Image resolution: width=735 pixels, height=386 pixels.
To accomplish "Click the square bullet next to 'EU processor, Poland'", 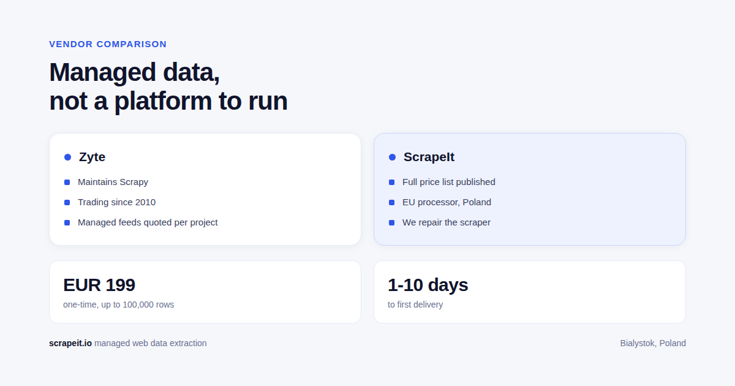I will coord(391,202).
